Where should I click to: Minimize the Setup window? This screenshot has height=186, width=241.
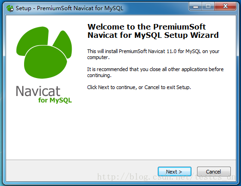pos(196,6)
